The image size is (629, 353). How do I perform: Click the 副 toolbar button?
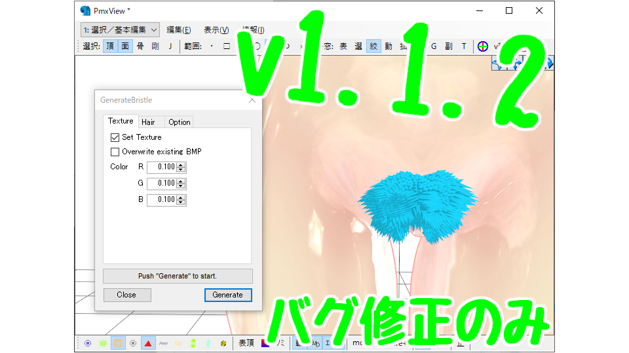[x=448, y=46]
